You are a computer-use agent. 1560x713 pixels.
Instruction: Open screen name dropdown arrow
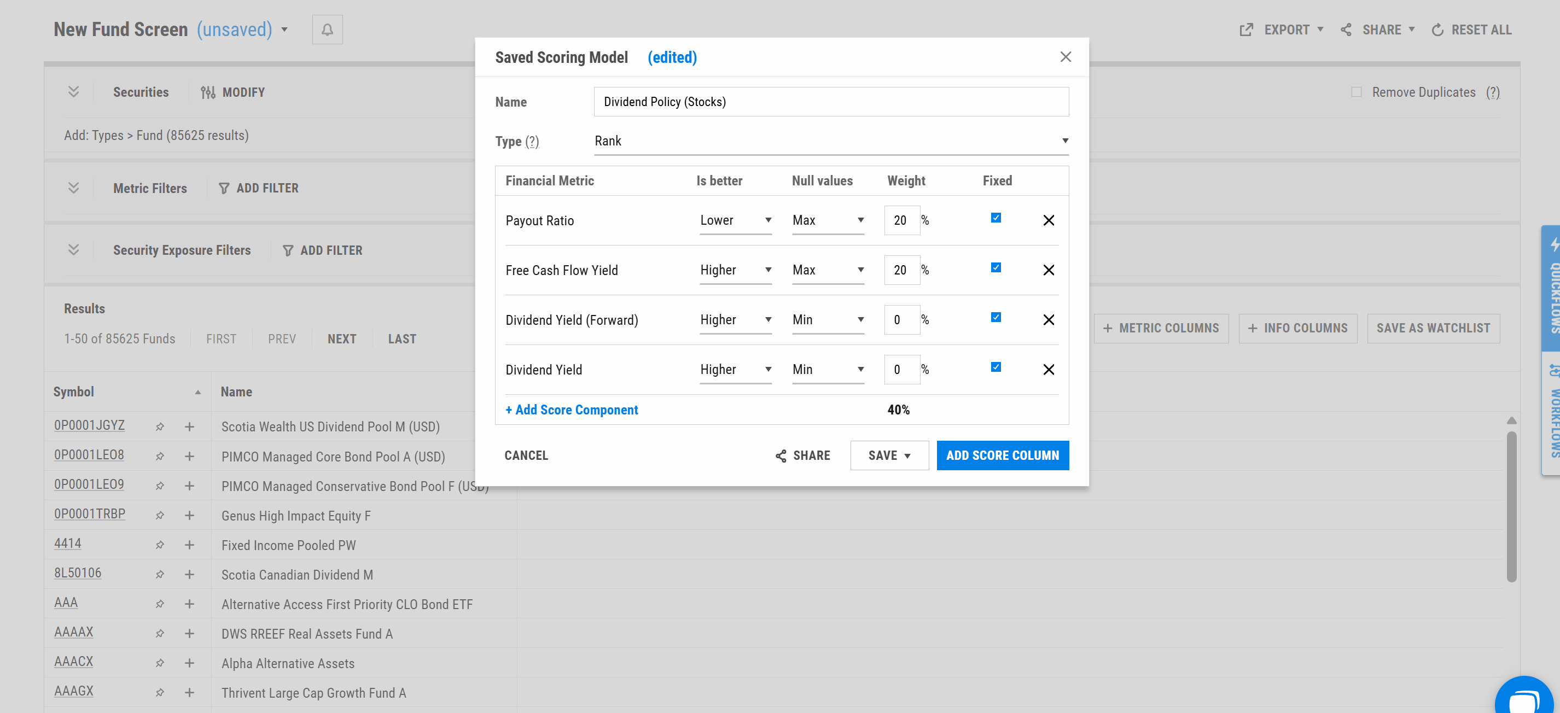(x=284, y=30)
